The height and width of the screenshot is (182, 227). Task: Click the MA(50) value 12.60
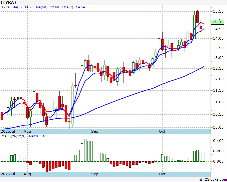pos(54,7)
